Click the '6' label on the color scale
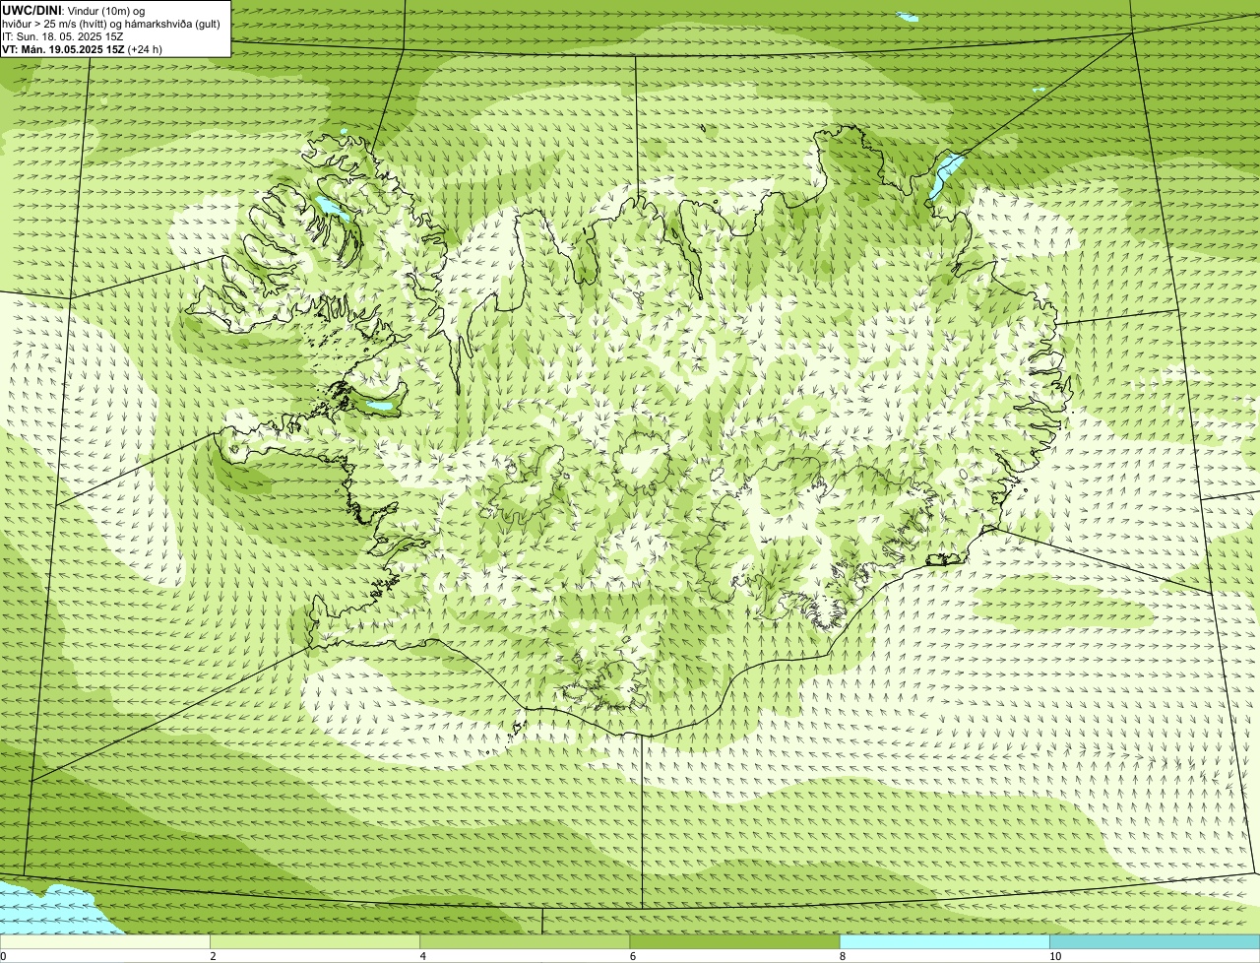 click(x=633, y=956)
